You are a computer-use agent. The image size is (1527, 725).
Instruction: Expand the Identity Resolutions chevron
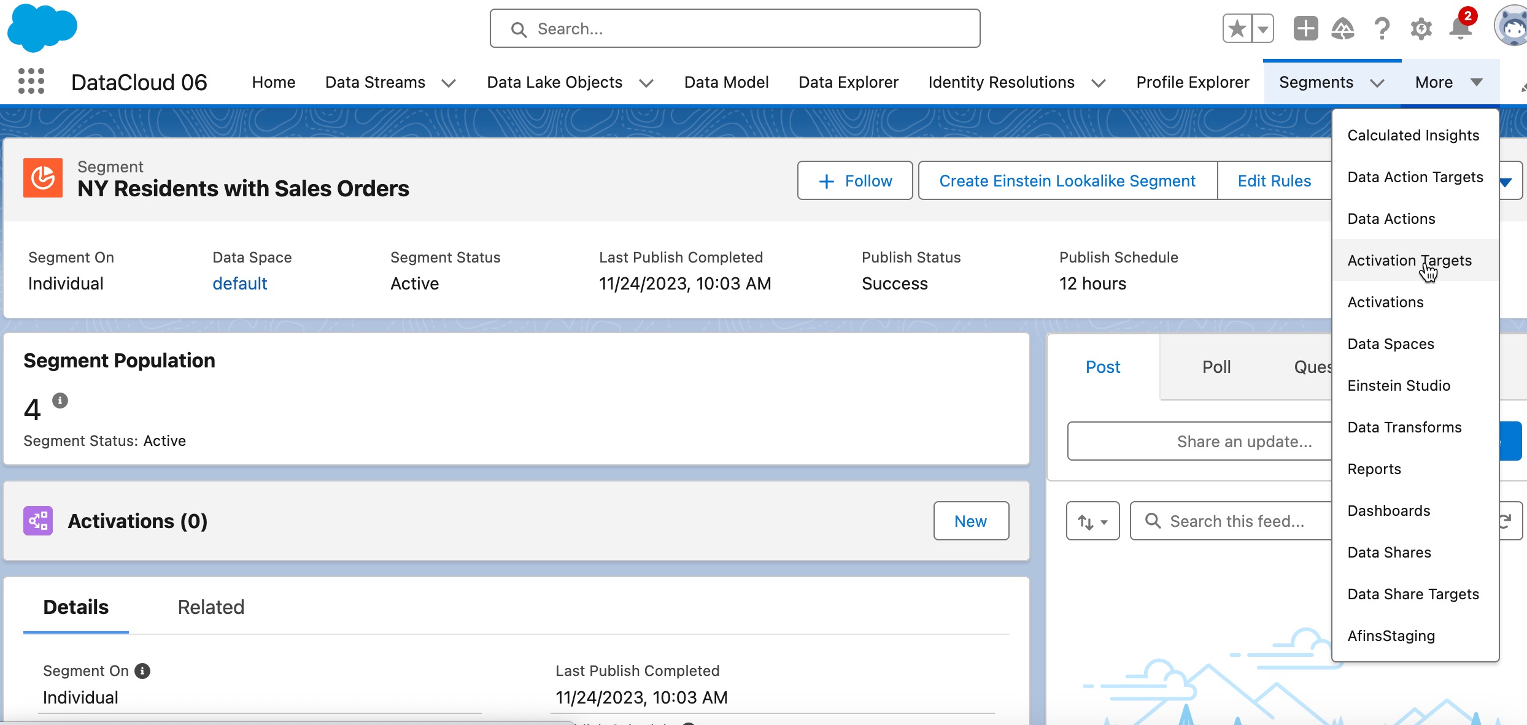1099,83
